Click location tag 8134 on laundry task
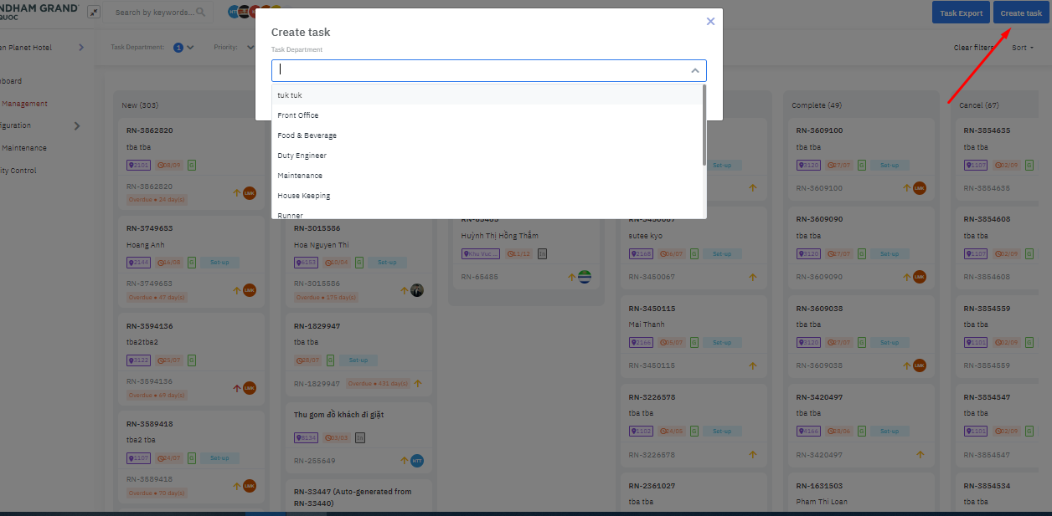1052x516 pixels. point(306,437)
